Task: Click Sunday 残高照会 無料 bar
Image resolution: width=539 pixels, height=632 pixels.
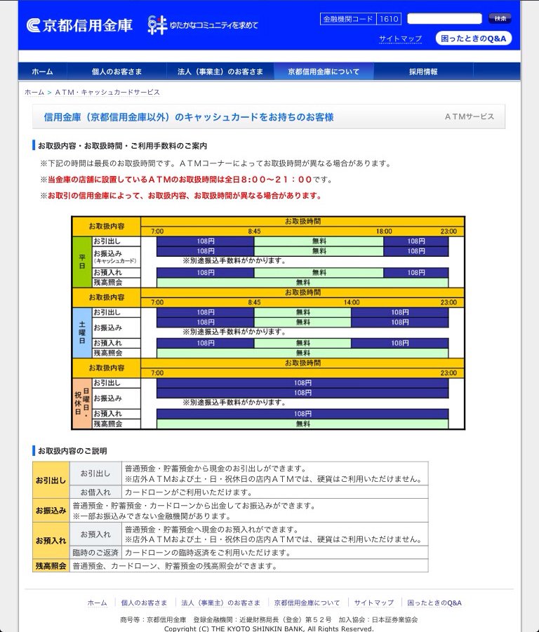Action: (x=302, y=424)
